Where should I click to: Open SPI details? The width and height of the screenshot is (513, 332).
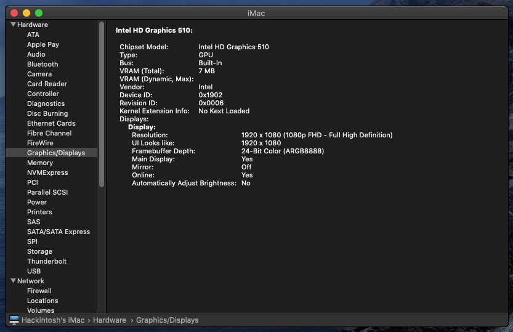click(x=32, y=241)
